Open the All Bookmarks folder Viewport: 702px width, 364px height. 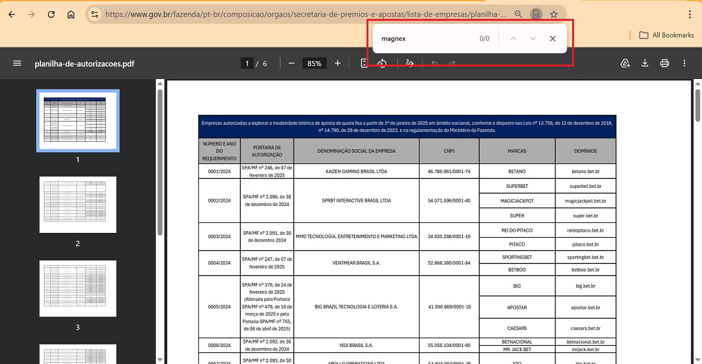[x=666, y=35]
